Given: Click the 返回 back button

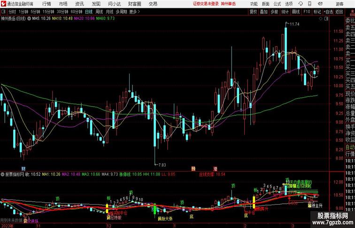Looking at the screenshot, I should (339, 12).
